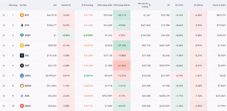Screen dimensions: 227x111
Task: Click the ETH Ethereum coin icon
Action: click(x=22, y=25)
